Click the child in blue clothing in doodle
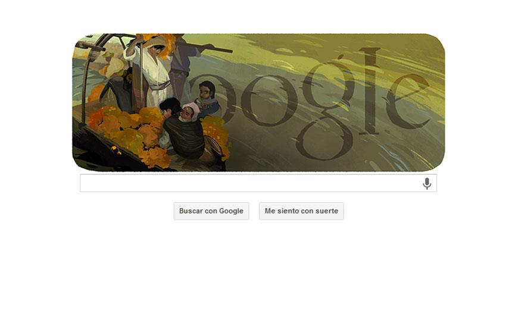Screen dimensions: 512x333 point(207,99)
